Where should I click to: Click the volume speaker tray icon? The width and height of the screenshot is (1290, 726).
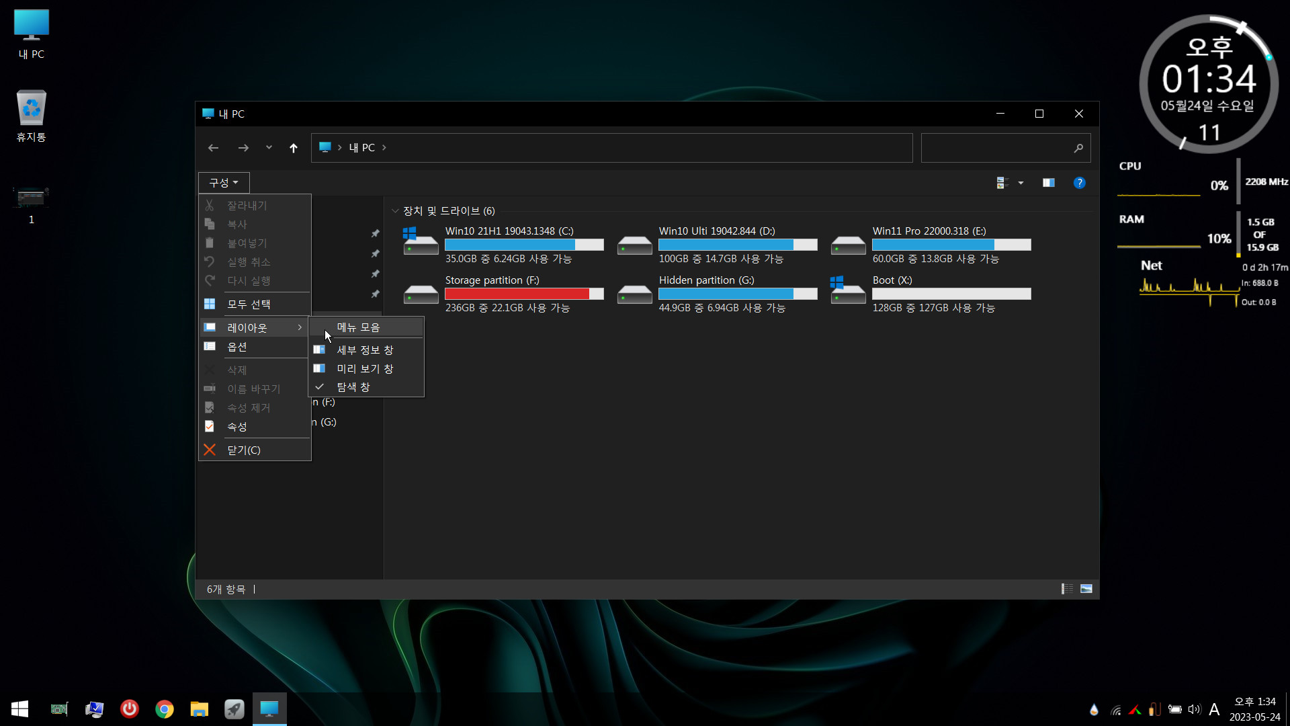pos(1194,709)
